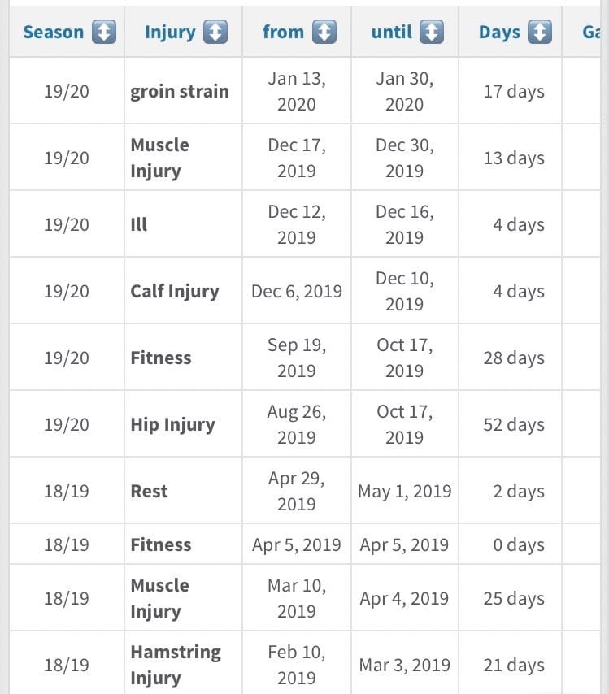
Task: Select the groin strain injury row
Action: tap(180, 92)
